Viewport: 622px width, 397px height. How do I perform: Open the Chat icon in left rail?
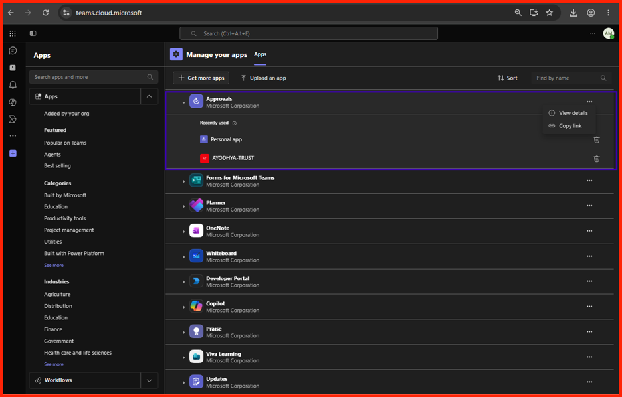(13, 50)
